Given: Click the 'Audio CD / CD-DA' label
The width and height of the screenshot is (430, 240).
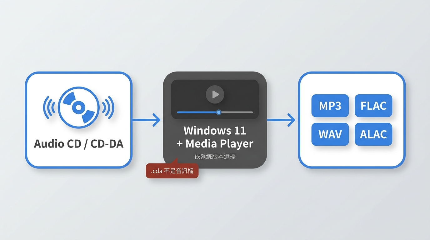Looking at the screenshot, I should click(79, 144).
